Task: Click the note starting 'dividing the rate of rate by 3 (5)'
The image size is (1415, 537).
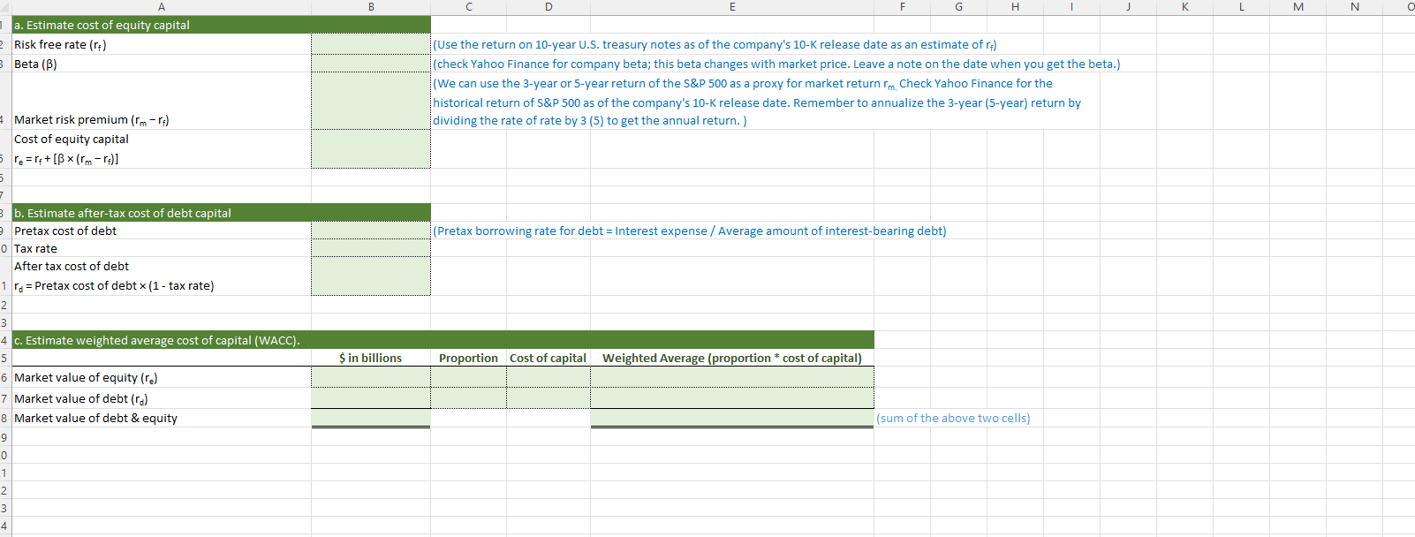Action: tap(589, 120)
